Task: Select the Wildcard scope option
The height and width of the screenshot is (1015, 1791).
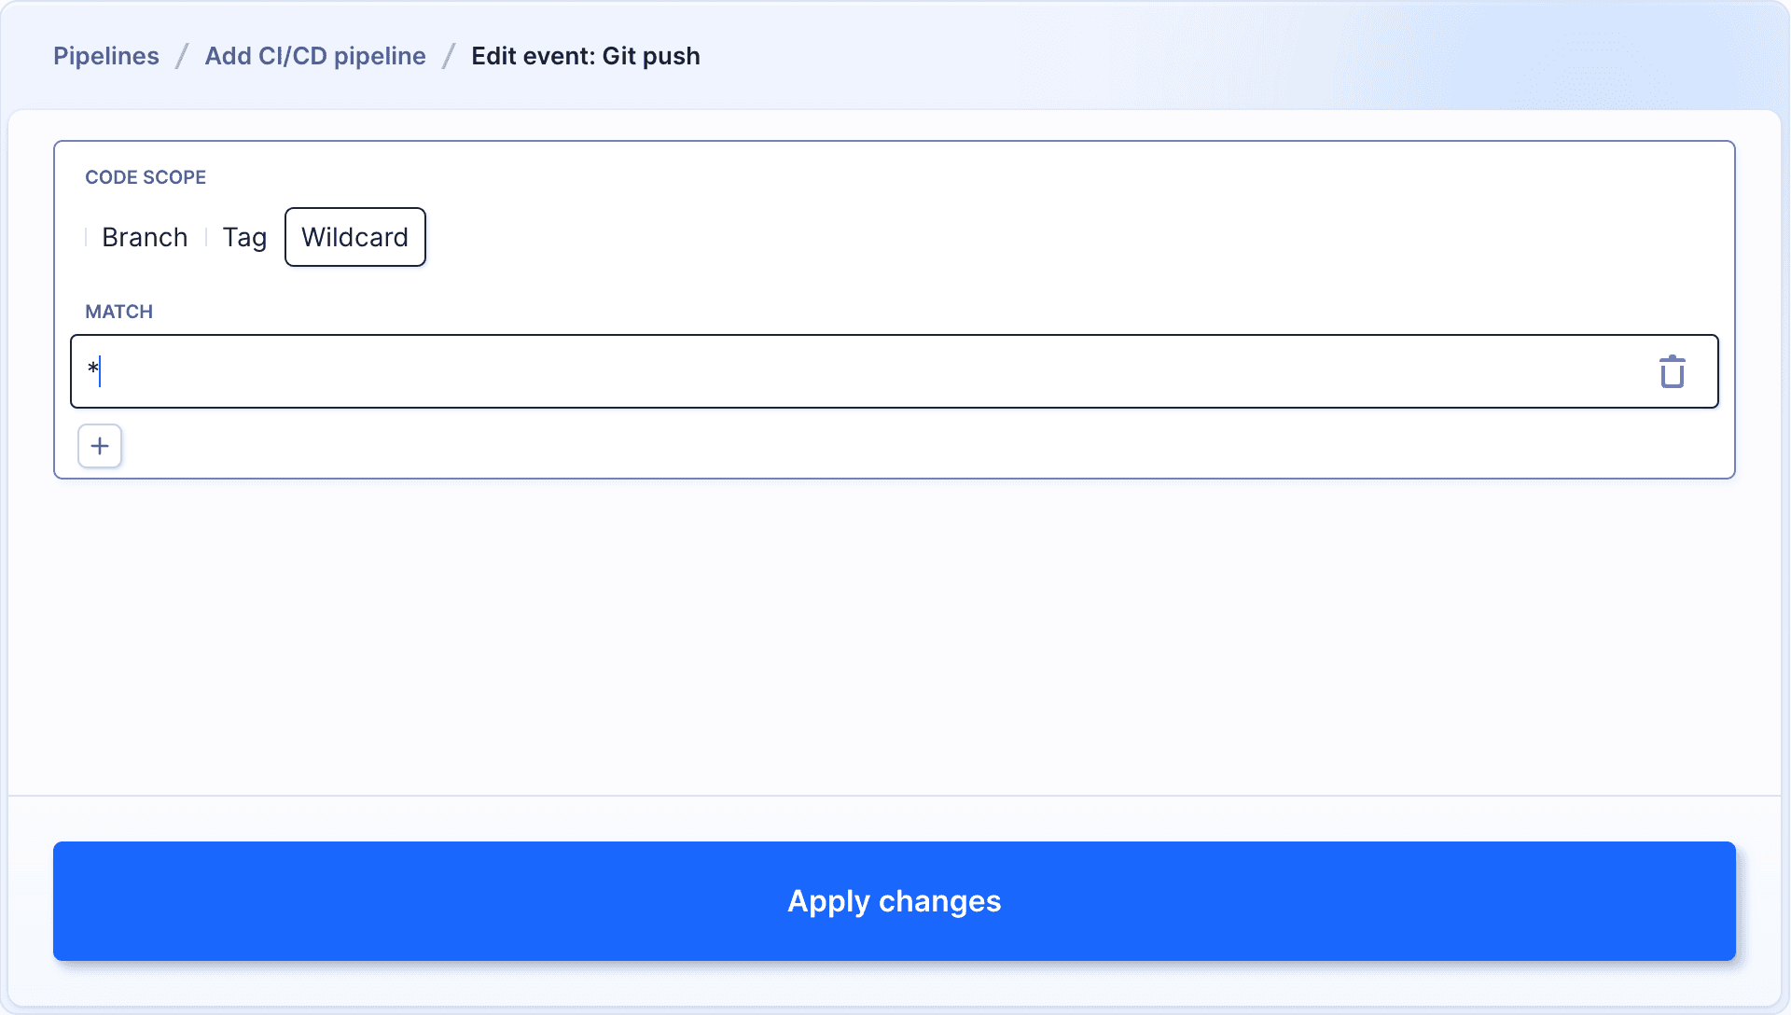Action: coord(354,237)
